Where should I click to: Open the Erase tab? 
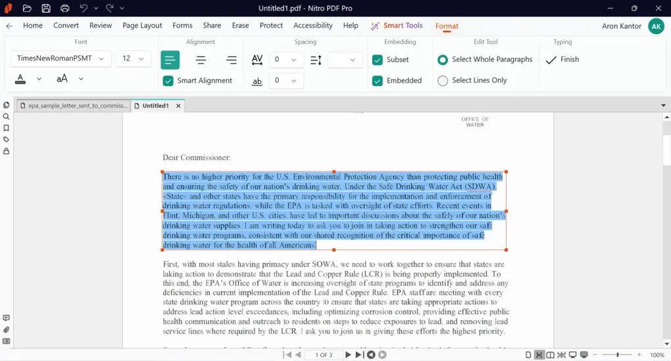241,26
